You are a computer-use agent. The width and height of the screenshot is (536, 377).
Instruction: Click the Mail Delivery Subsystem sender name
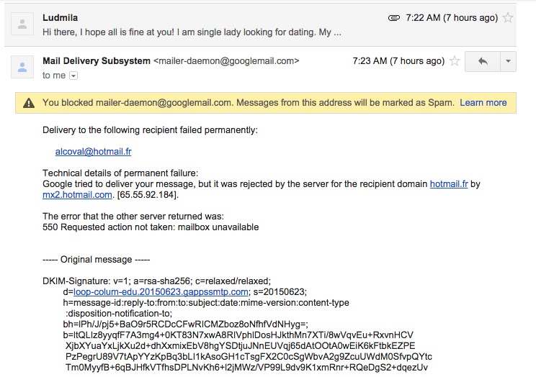tap(97, 61)
